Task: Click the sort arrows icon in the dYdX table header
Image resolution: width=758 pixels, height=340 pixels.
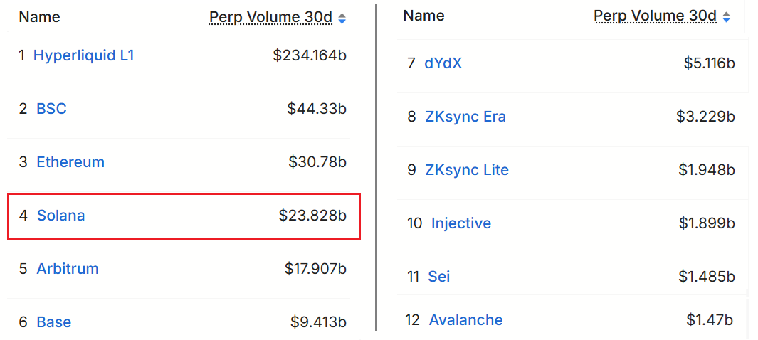Action: coord(726,16)
